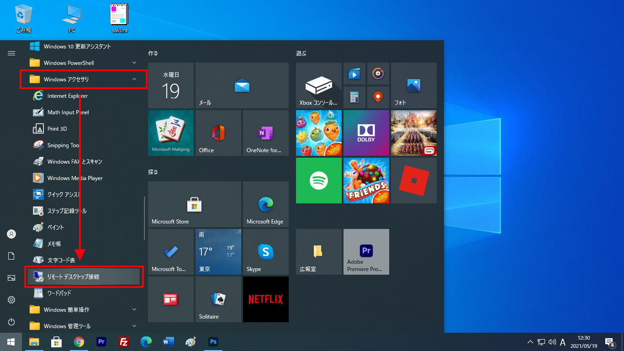Launch Windows Media Player
Screen dimensions: 624x351
[85, 178]
